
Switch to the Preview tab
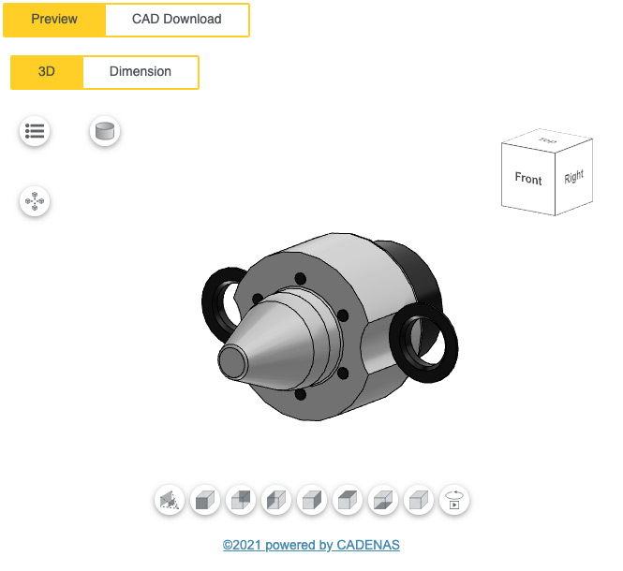point(54,20)
